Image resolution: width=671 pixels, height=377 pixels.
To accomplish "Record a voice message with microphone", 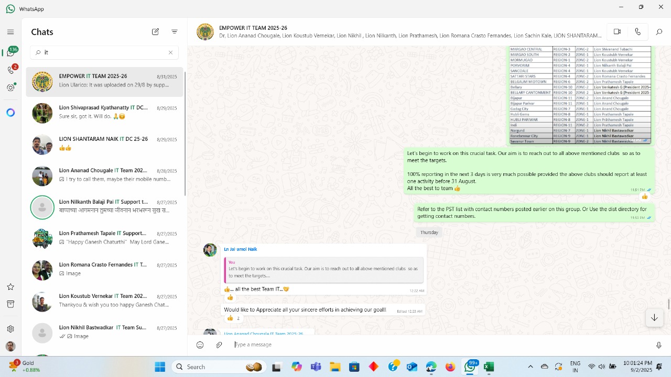I will tap(659, 345).
